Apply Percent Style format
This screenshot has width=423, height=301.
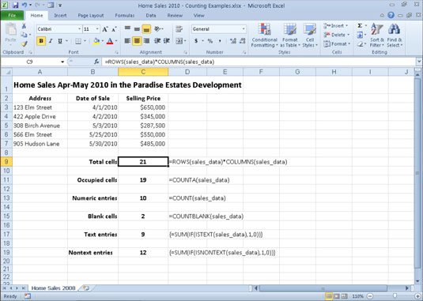[x=210, y=41]
